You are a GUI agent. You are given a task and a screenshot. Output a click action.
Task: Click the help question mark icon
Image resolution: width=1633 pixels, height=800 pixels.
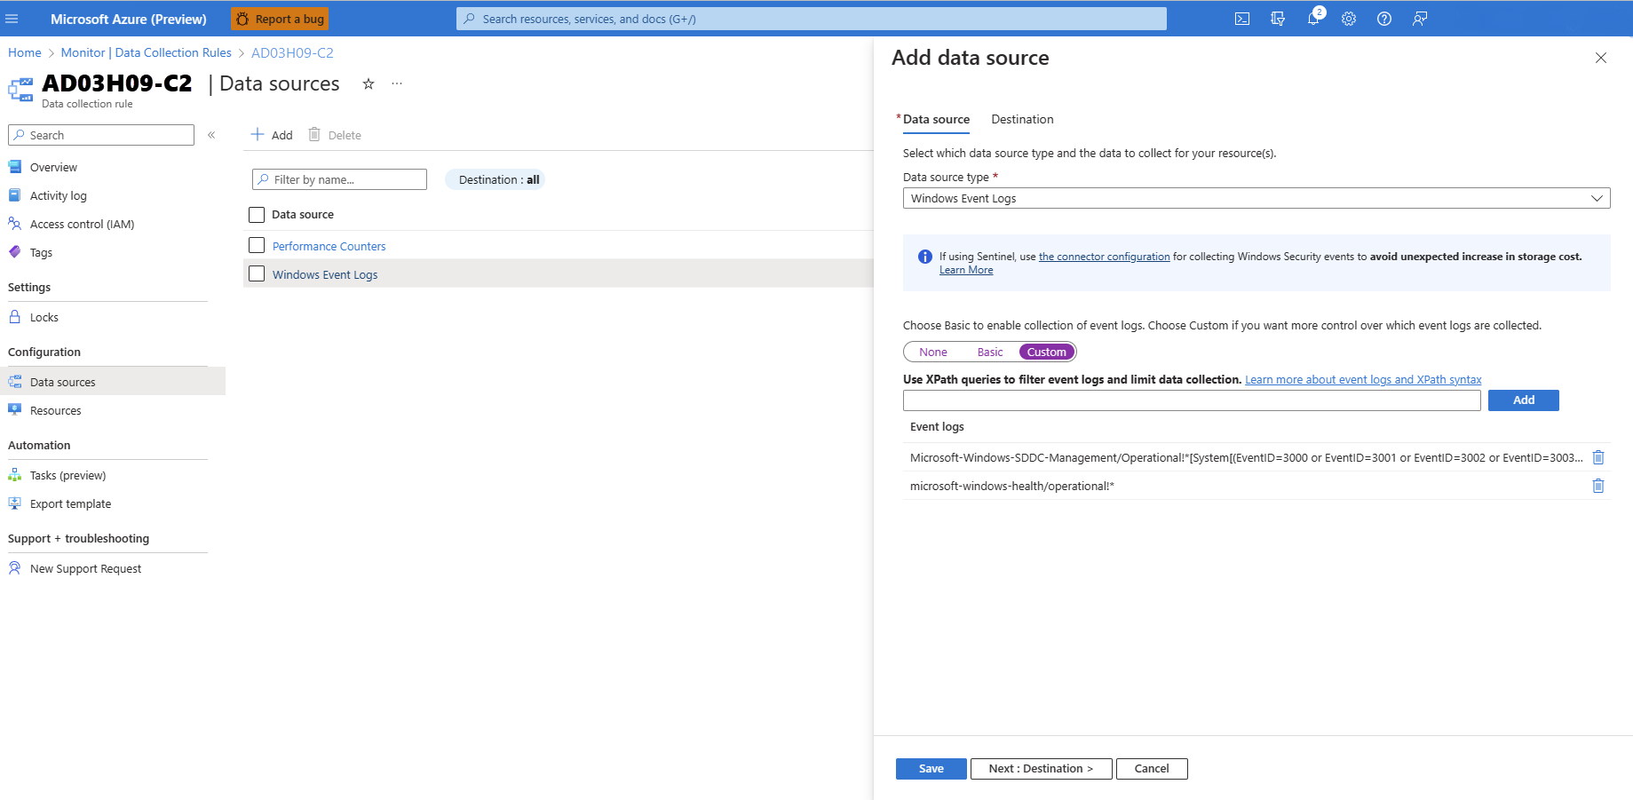1384,19
